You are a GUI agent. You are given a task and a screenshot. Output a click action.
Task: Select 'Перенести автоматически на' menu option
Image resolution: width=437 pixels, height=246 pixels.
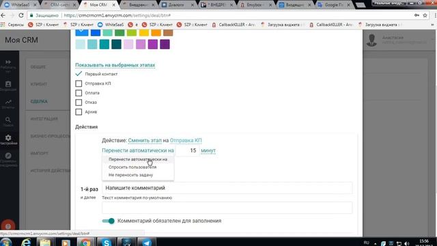click(138, 159)
